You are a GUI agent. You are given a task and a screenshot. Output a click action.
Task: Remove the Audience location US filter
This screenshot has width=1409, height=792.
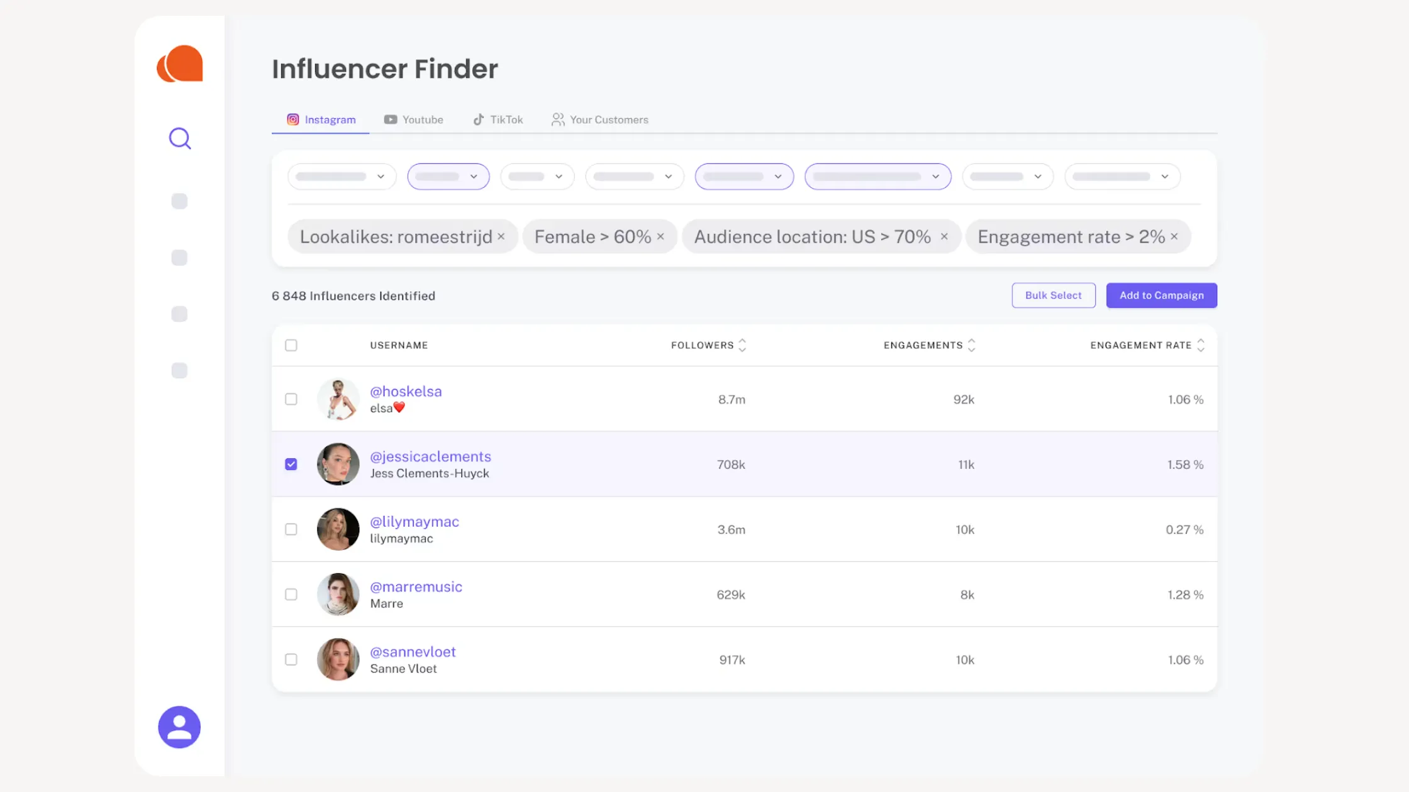click(x=944, y=237)
